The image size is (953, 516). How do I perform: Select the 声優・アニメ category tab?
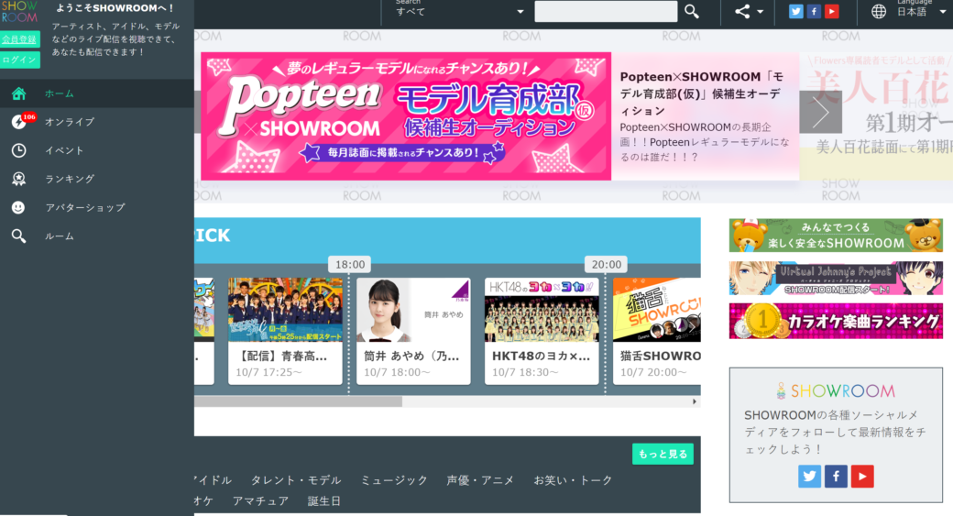tap(480, 480)
